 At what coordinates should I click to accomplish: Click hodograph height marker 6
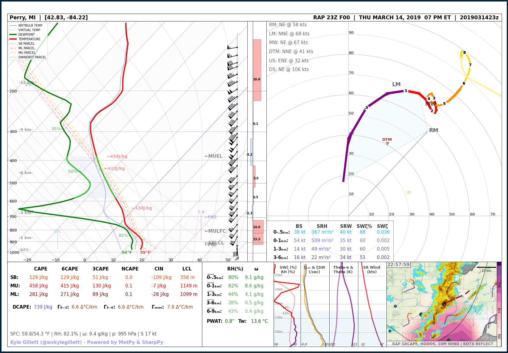click(x=464, y=83)
